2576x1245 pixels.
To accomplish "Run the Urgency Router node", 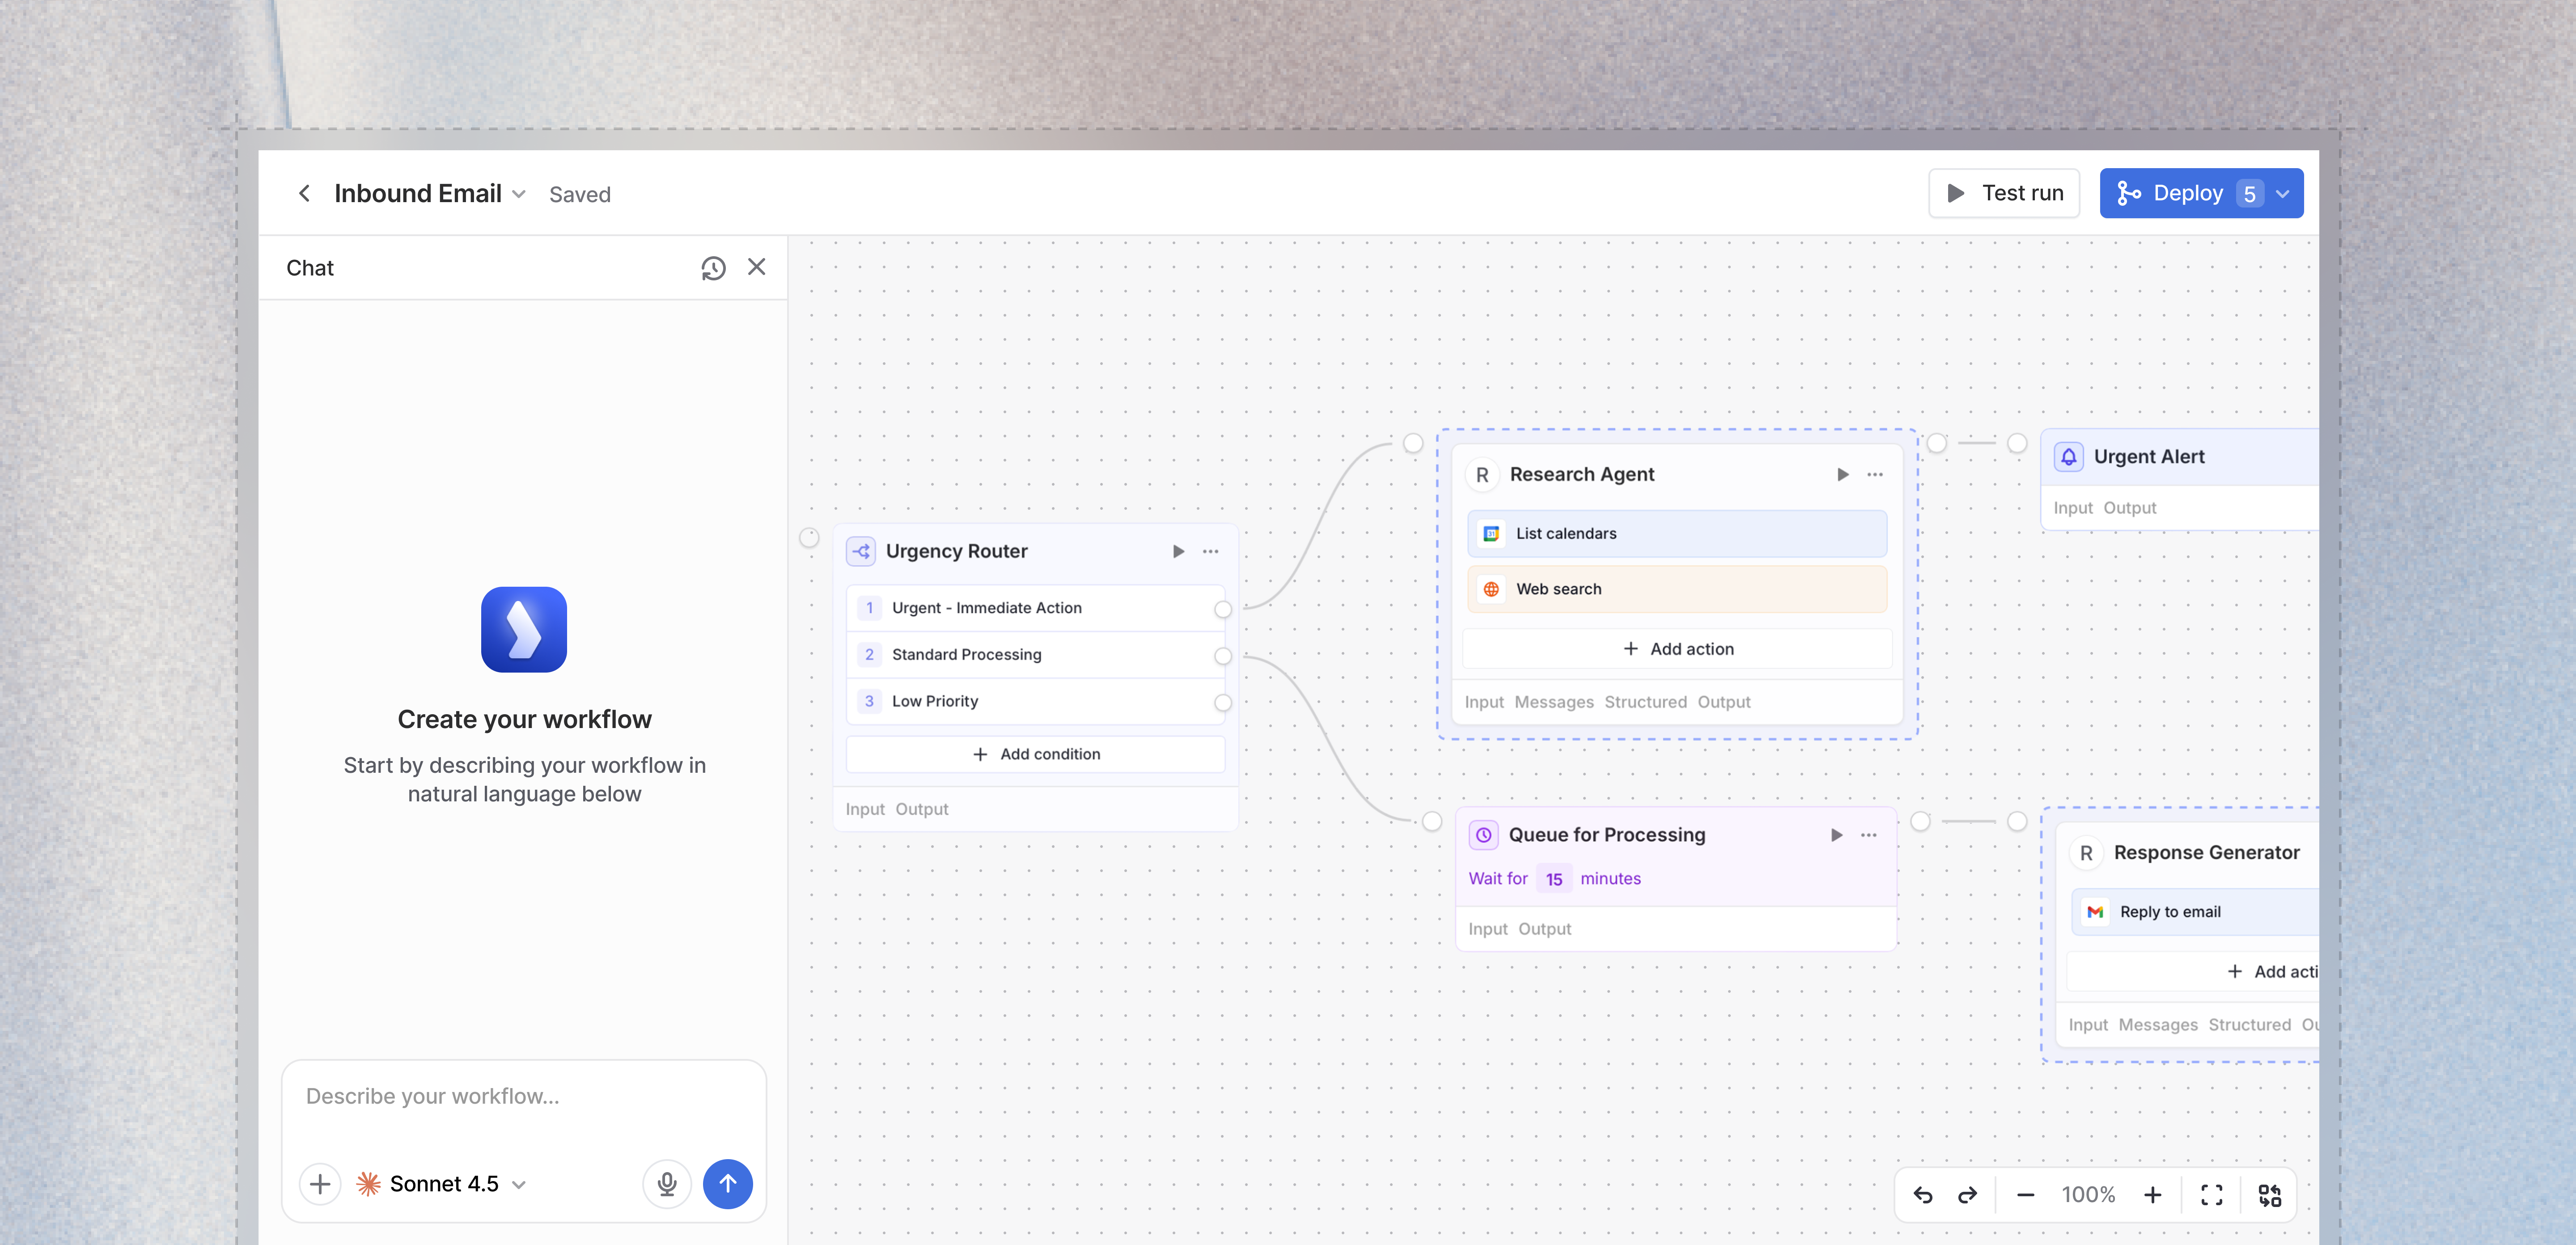I will click(x=1178, y=551).
